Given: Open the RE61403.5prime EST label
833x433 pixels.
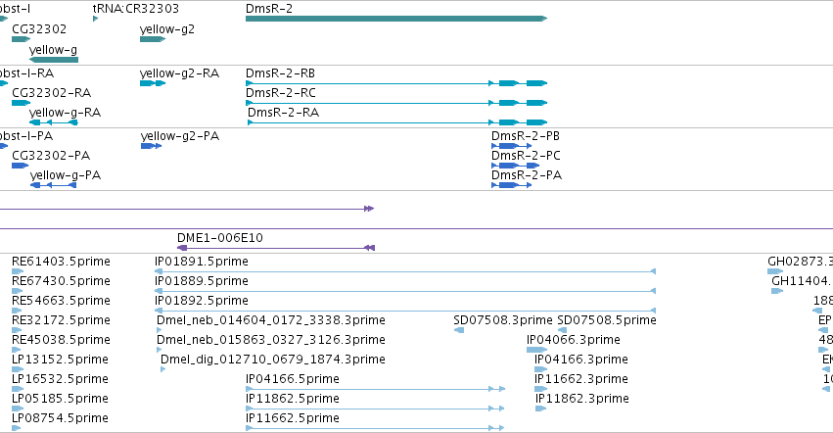Looking at the screenshot, I should click(61, 262).
